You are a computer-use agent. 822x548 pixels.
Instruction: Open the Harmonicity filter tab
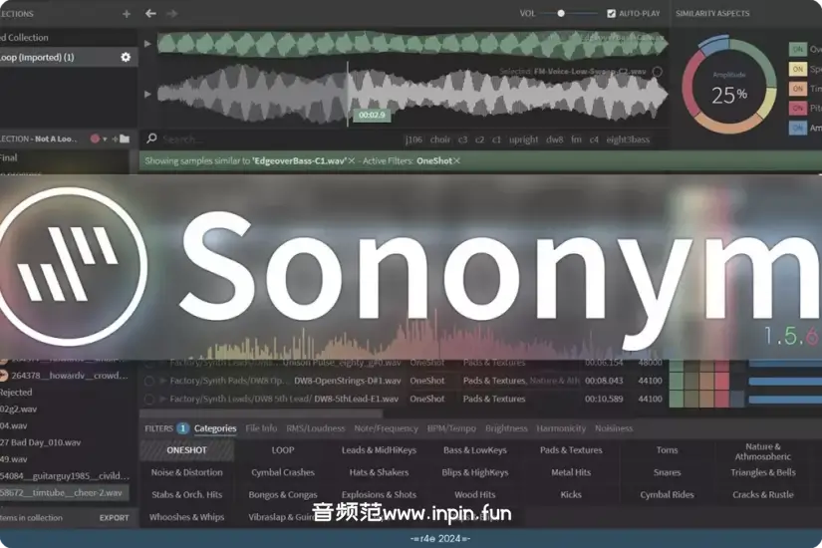click(561, 428)
